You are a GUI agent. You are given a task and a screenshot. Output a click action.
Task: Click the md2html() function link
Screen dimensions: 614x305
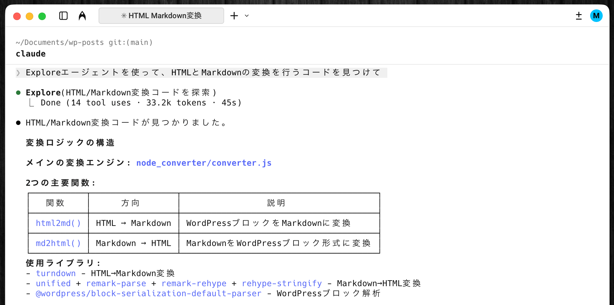click(x=58, y=243)
